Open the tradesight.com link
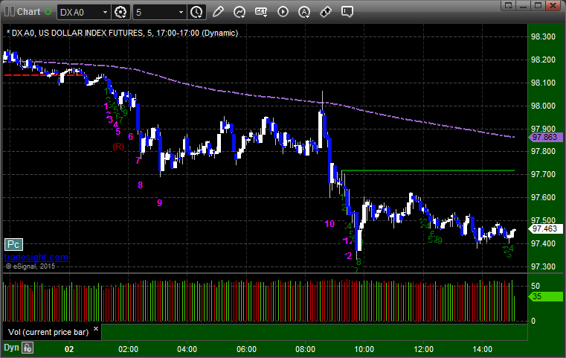The width and height of the screenshot is (566, 358). (x=36, y=258)
